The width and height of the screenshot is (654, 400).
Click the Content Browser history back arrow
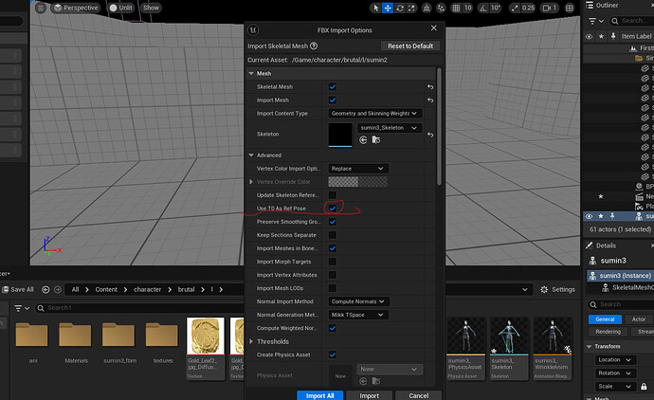pyautogui.click(x=45, y=289)
